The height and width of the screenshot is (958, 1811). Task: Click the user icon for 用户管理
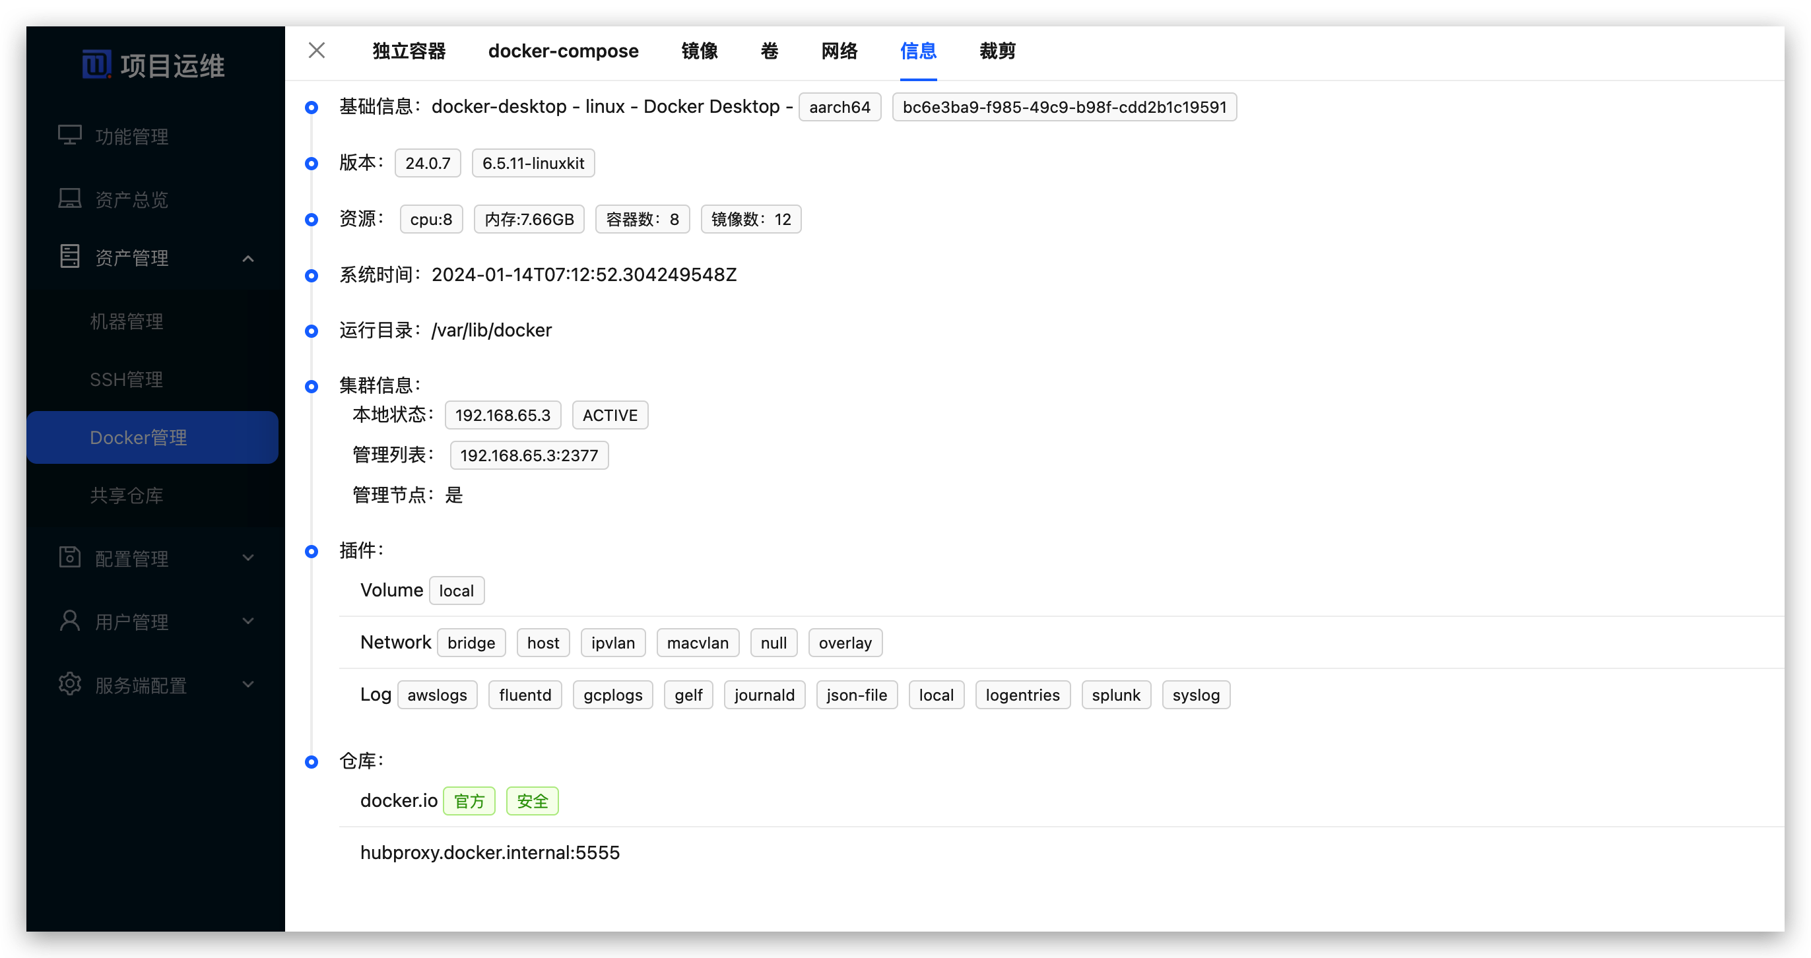coord(69,621)
